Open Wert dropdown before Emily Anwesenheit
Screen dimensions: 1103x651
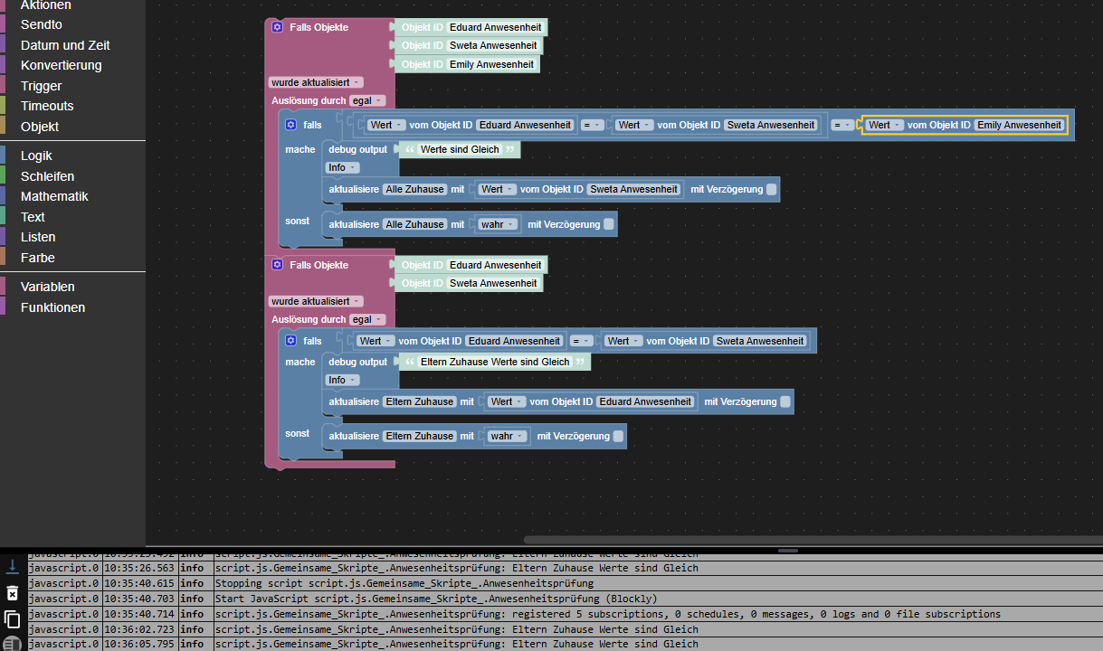(884, 125)
